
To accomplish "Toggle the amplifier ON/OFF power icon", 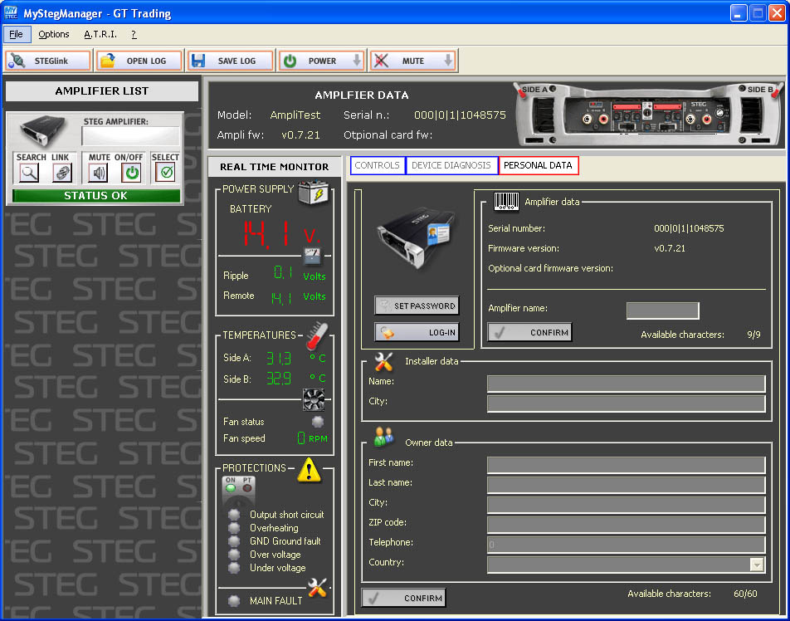I will click(x=131, y=173).
